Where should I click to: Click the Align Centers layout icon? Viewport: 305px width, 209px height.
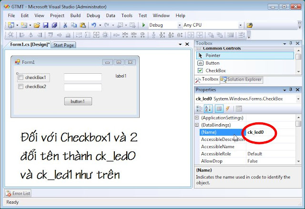coord(30,35)
